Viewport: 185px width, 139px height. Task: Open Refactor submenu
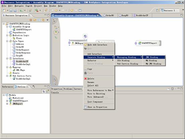click(x=99, y=61)
